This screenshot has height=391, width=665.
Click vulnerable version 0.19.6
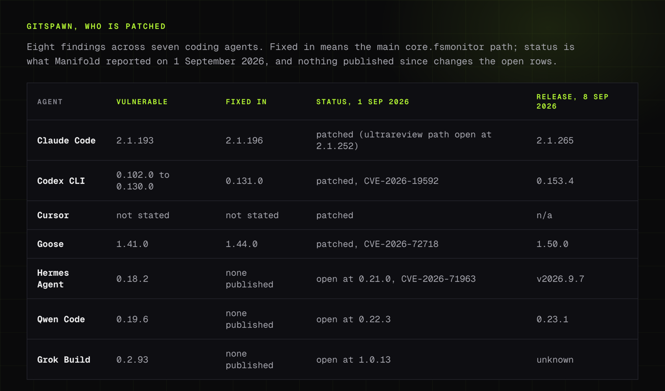click(x=132, y=320)
